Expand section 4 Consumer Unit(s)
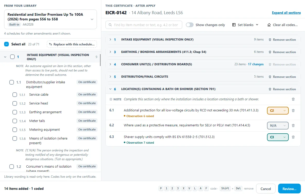Image resolution: width=305 pixels, height=196 pixels. point(110,64)
